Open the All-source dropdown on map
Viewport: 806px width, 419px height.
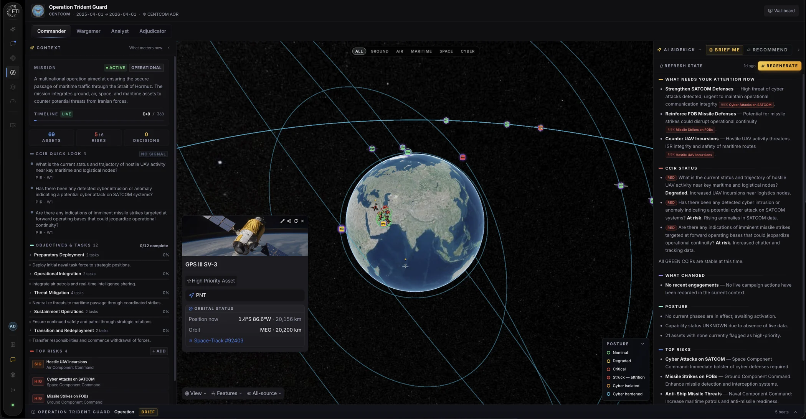pos(264,394)
